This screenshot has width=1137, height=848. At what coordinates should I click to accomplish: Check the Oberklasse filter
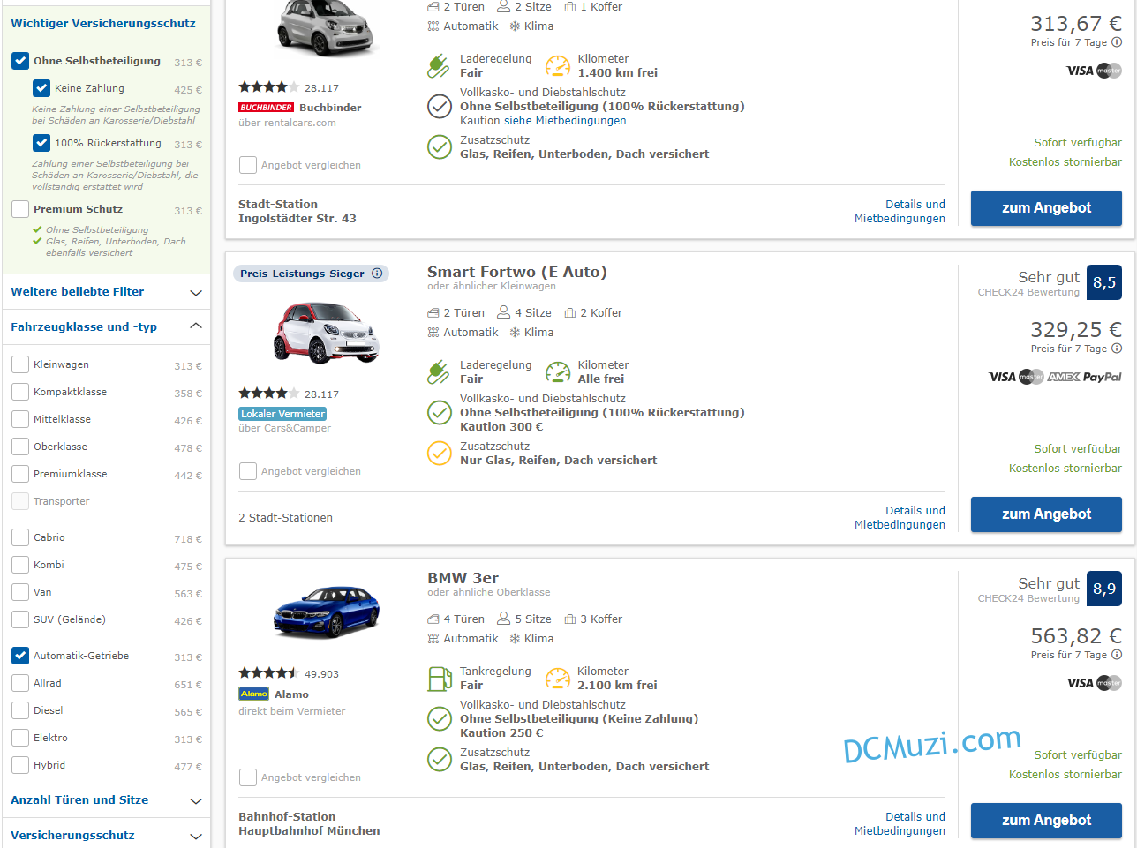click(20, 447)
